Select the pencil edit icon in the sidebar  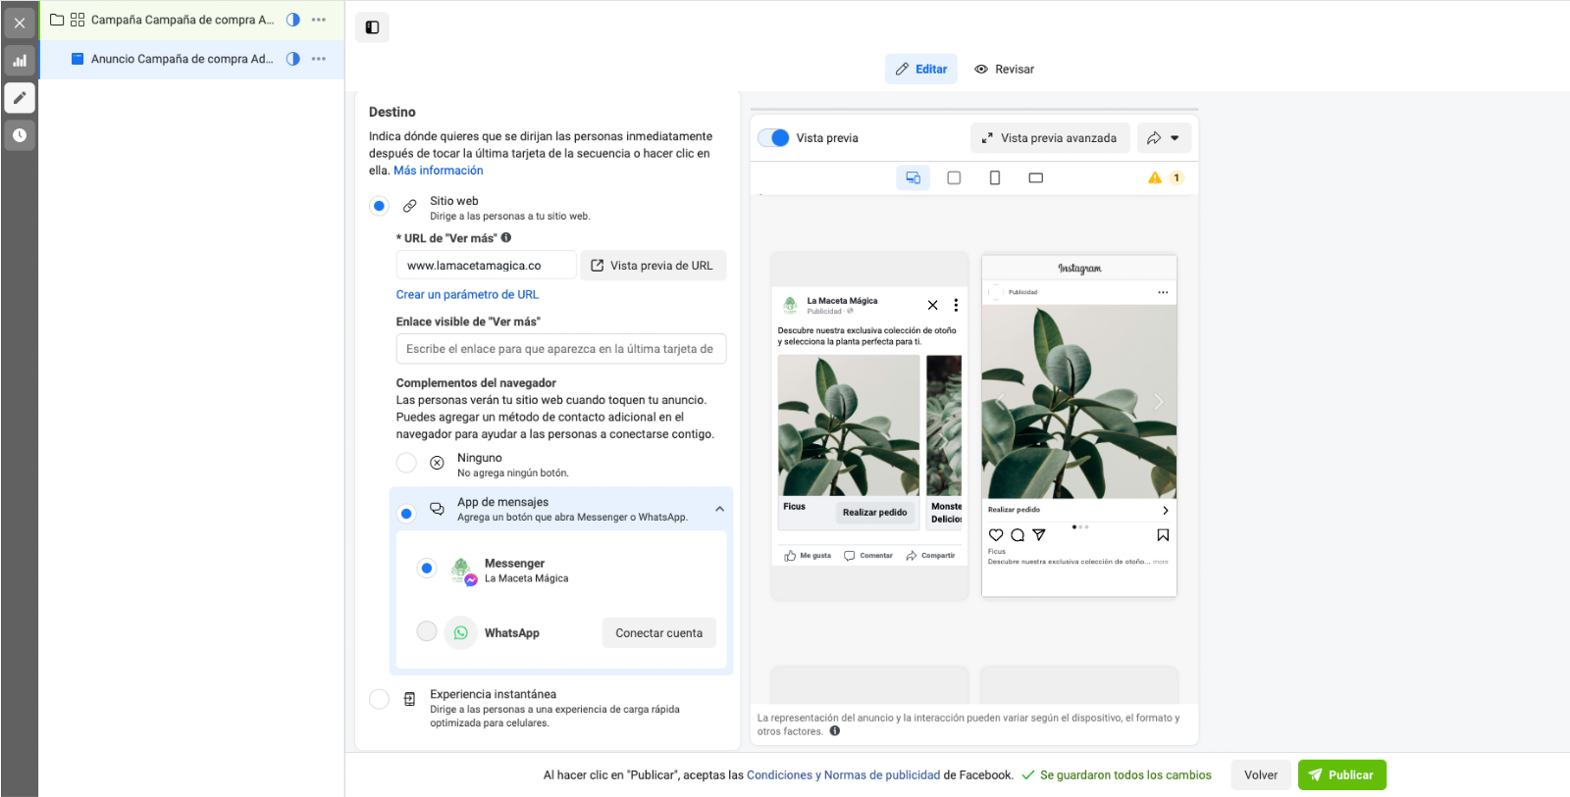pyautogui.click(x=20, y=98)
